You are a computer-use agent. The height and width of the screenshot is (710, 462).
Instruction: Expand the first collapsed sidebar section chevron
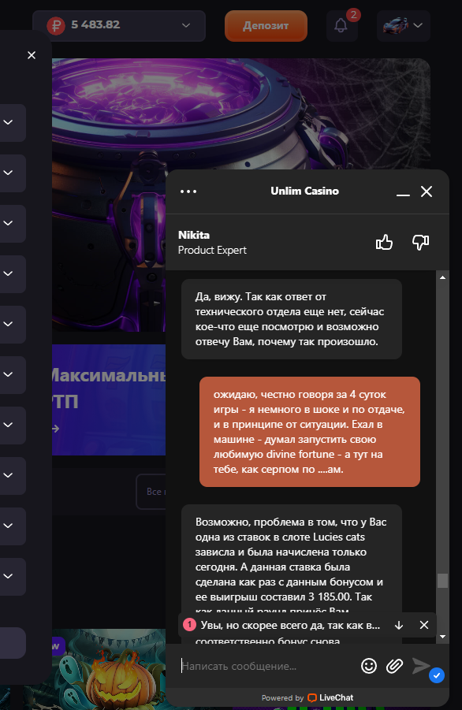pos(8,122)
